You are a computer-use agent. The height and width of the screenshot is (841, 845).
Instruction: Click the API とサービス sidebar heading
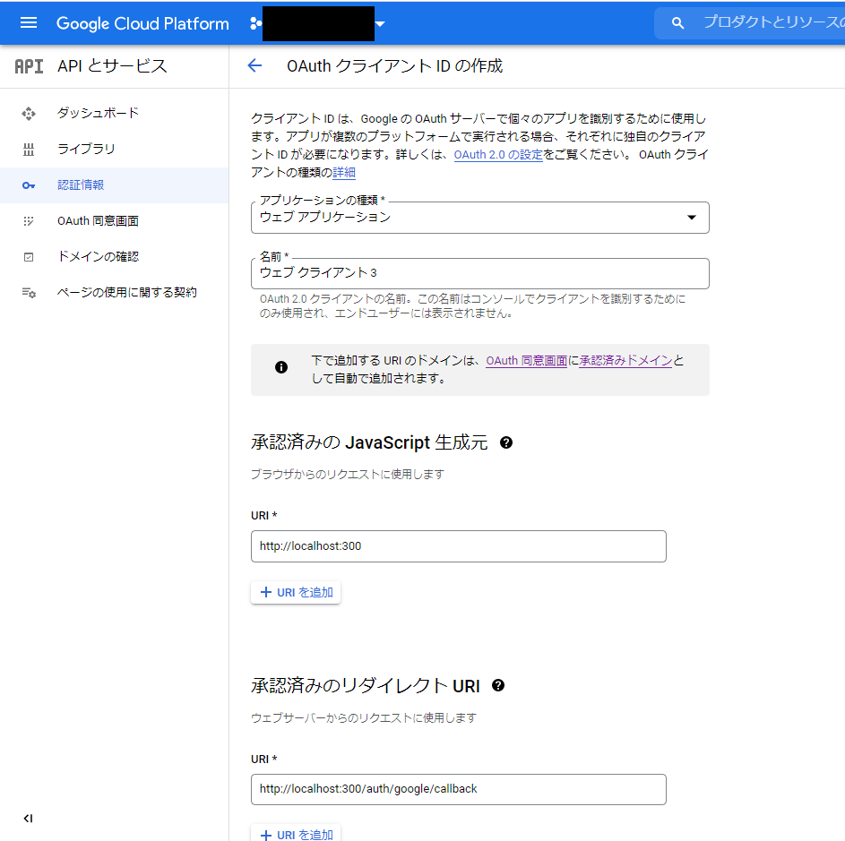click(x=112, y=65)
